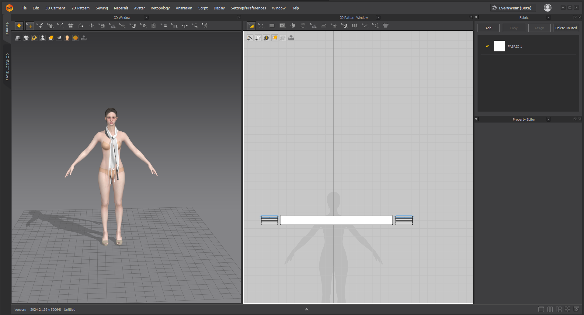
Task: Toggle pattern display in 2D window
Action: click(258, 38)
